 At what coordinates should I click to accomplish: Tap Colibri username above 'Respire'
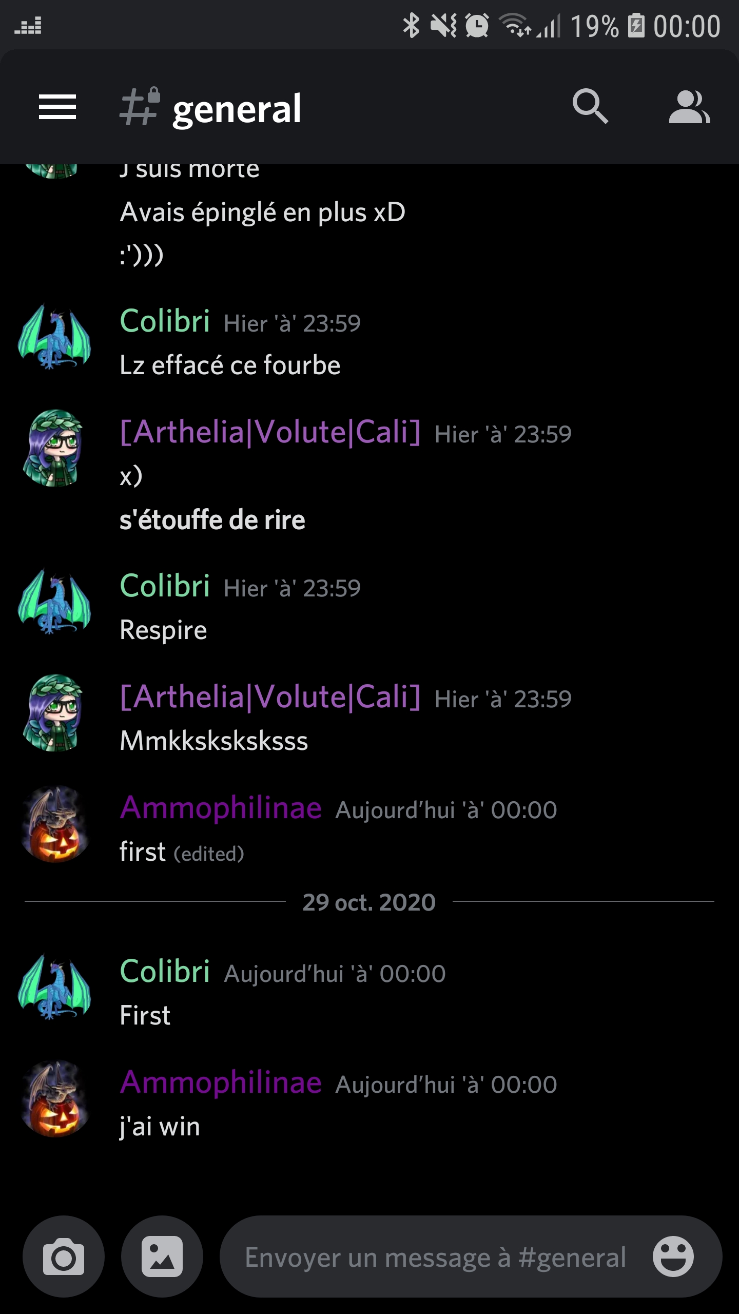click(165, 586)
